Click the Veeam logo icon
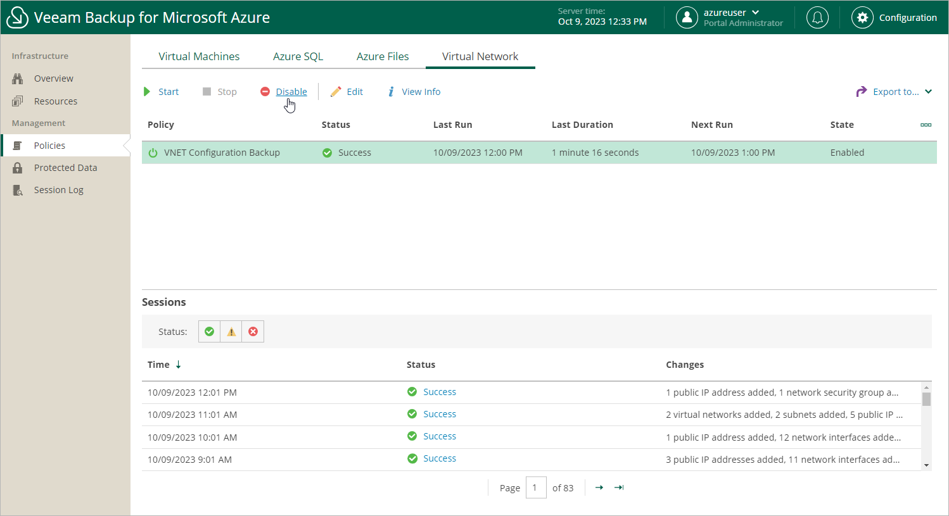 [17, 18]
